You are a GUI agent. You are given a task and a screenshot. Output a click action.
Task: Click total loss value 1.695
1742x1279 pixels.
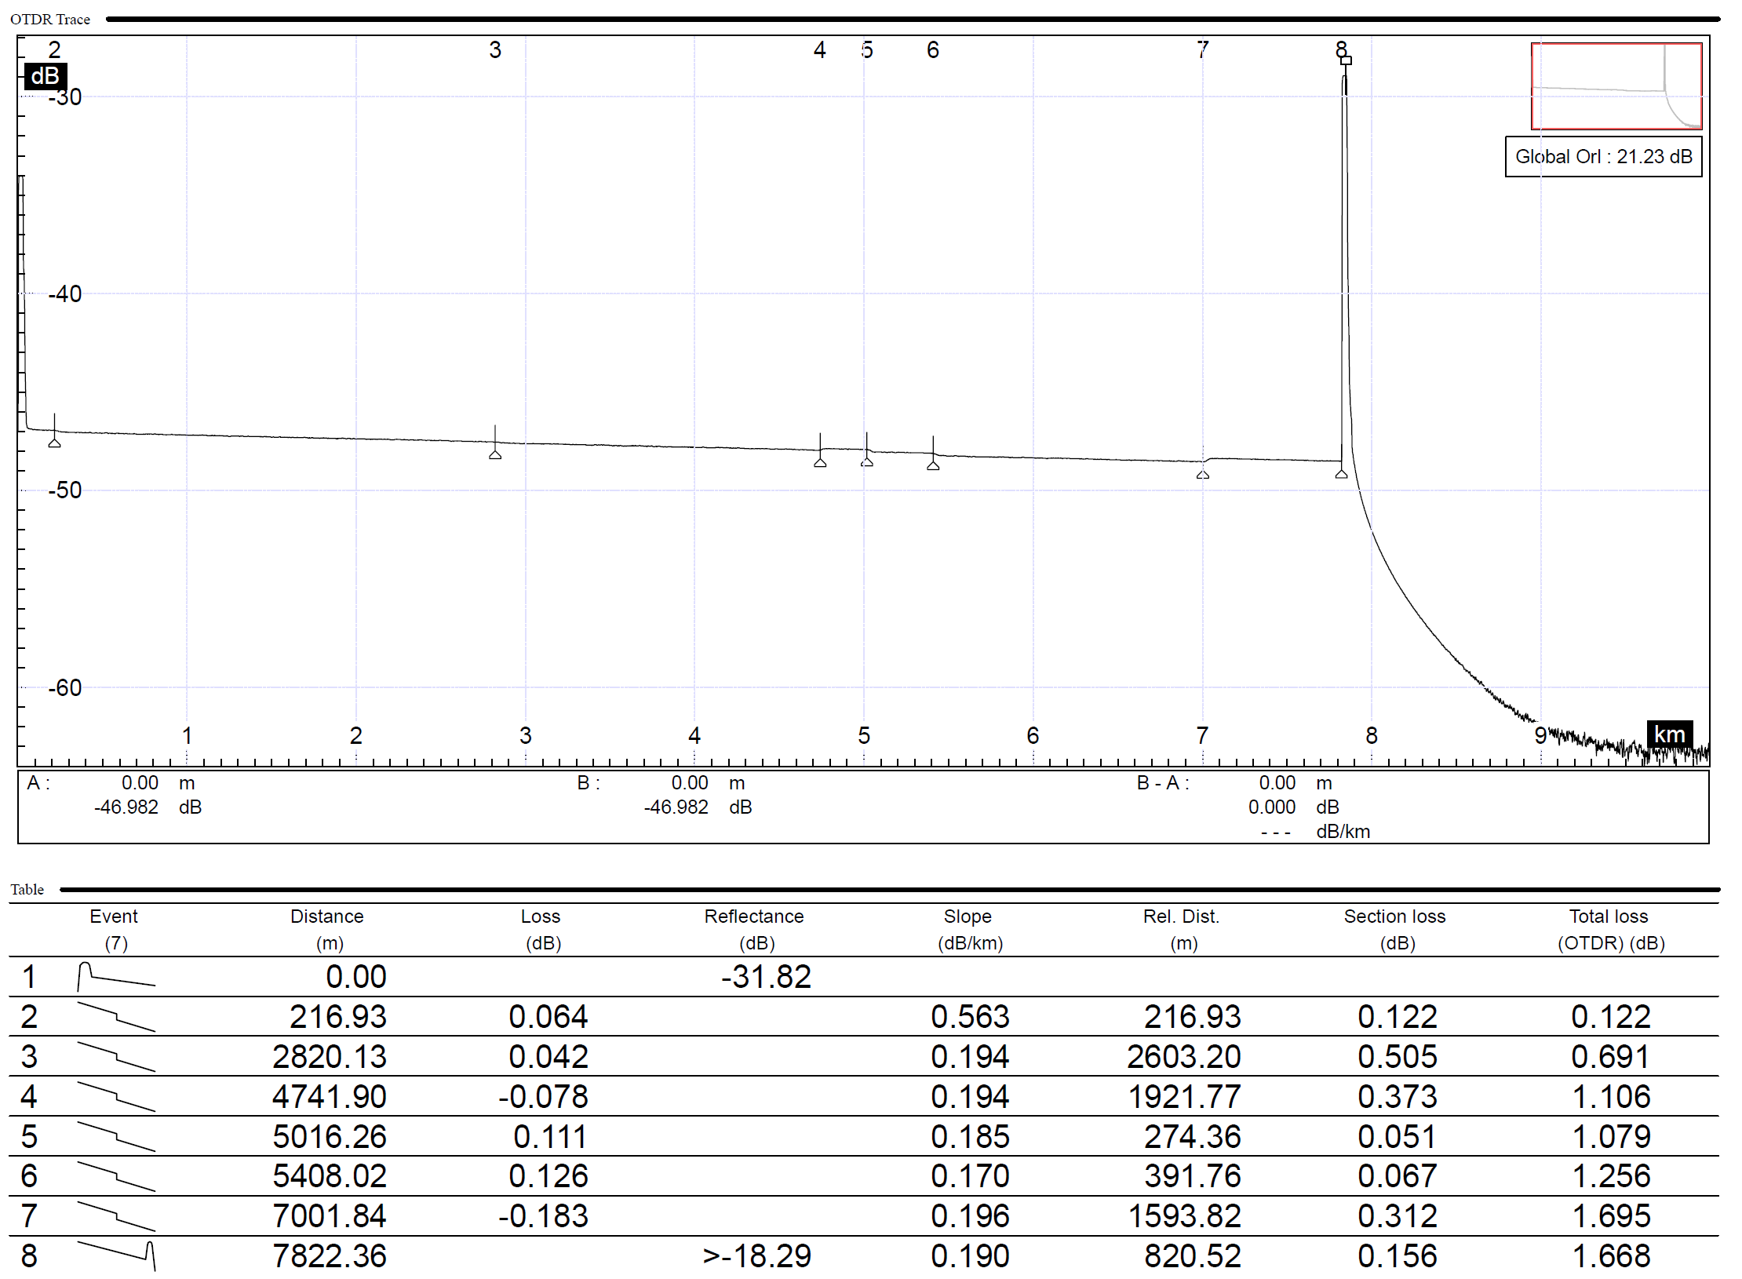tap(1611, 1216)
